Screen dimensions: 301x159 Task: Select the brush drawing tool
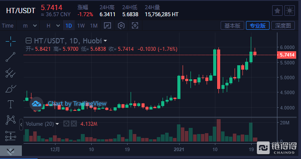10,89
